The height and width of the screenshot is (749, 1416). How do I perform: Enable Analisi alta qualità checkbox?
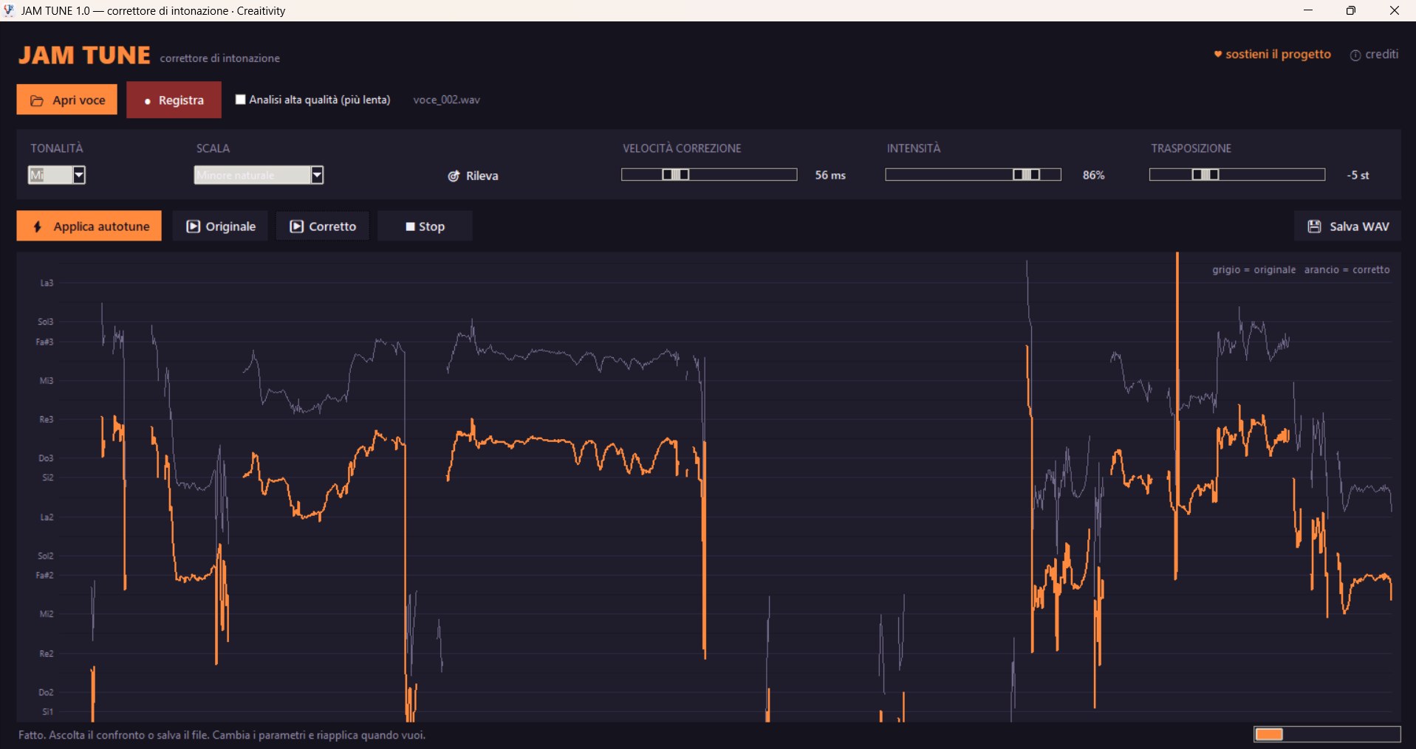click(240, 100)
